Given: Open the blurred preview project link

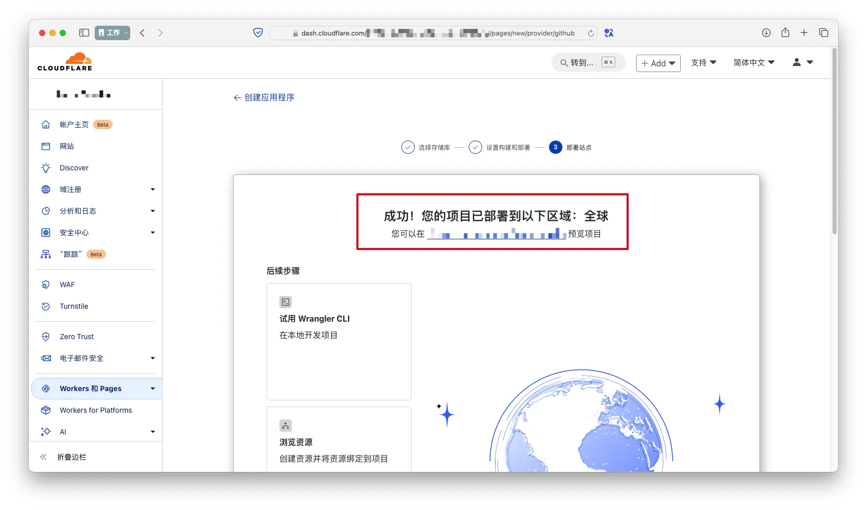Looking at the screenshot, I should coord(497,234).
